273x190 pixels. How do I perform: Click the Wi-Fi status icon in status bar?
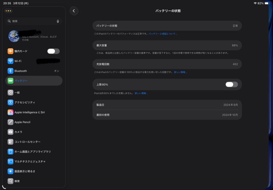point(255,3)
